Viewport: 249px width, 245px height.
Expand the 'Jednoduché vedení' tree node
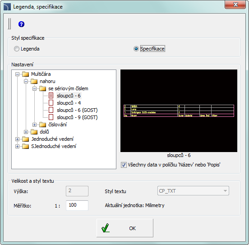point(17,139)
